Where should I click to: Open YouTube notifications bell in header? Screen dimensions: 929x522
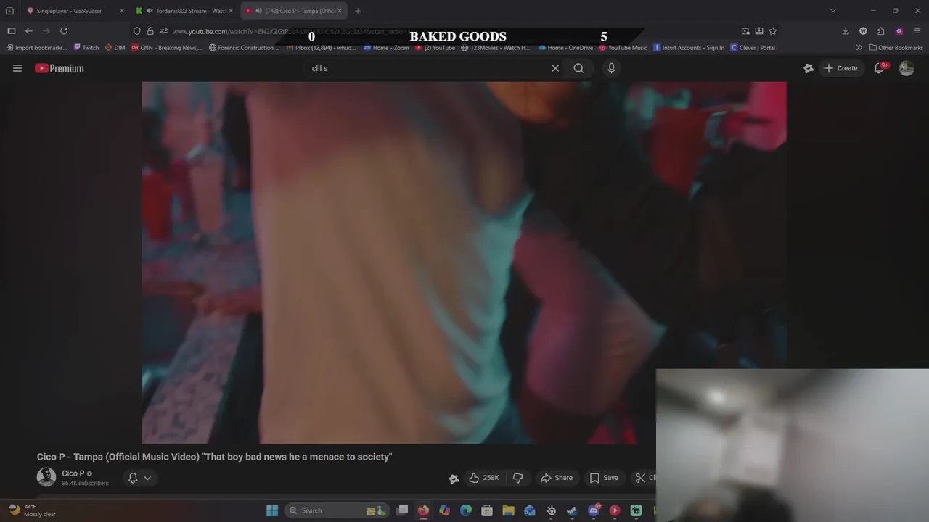click(x=879, y=68)
